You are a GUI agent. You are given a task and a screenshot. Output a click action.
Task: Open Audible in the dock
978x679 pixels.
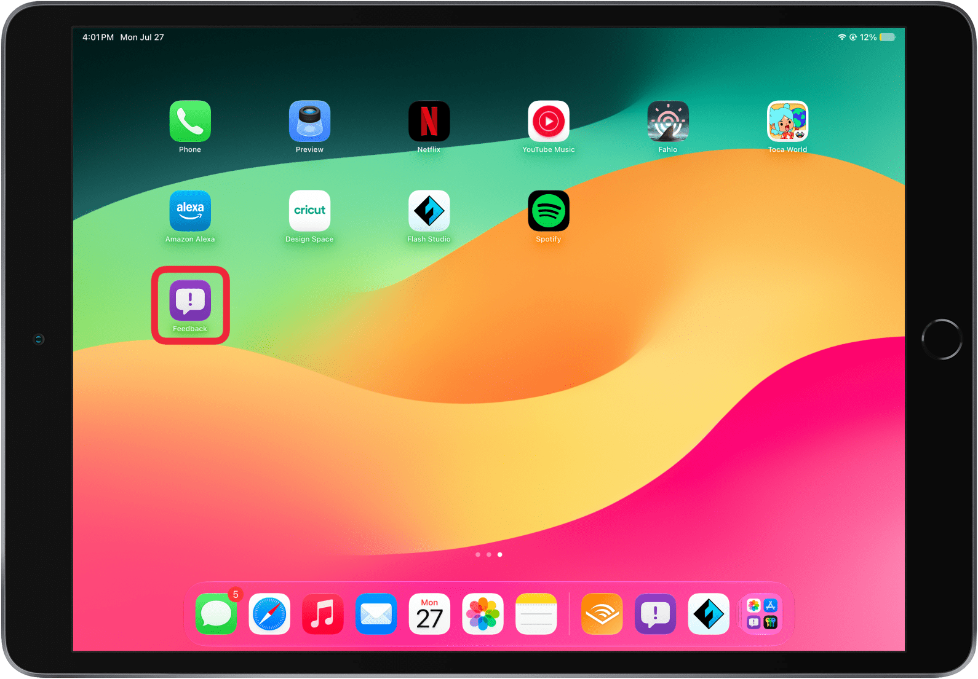[602, 614]
